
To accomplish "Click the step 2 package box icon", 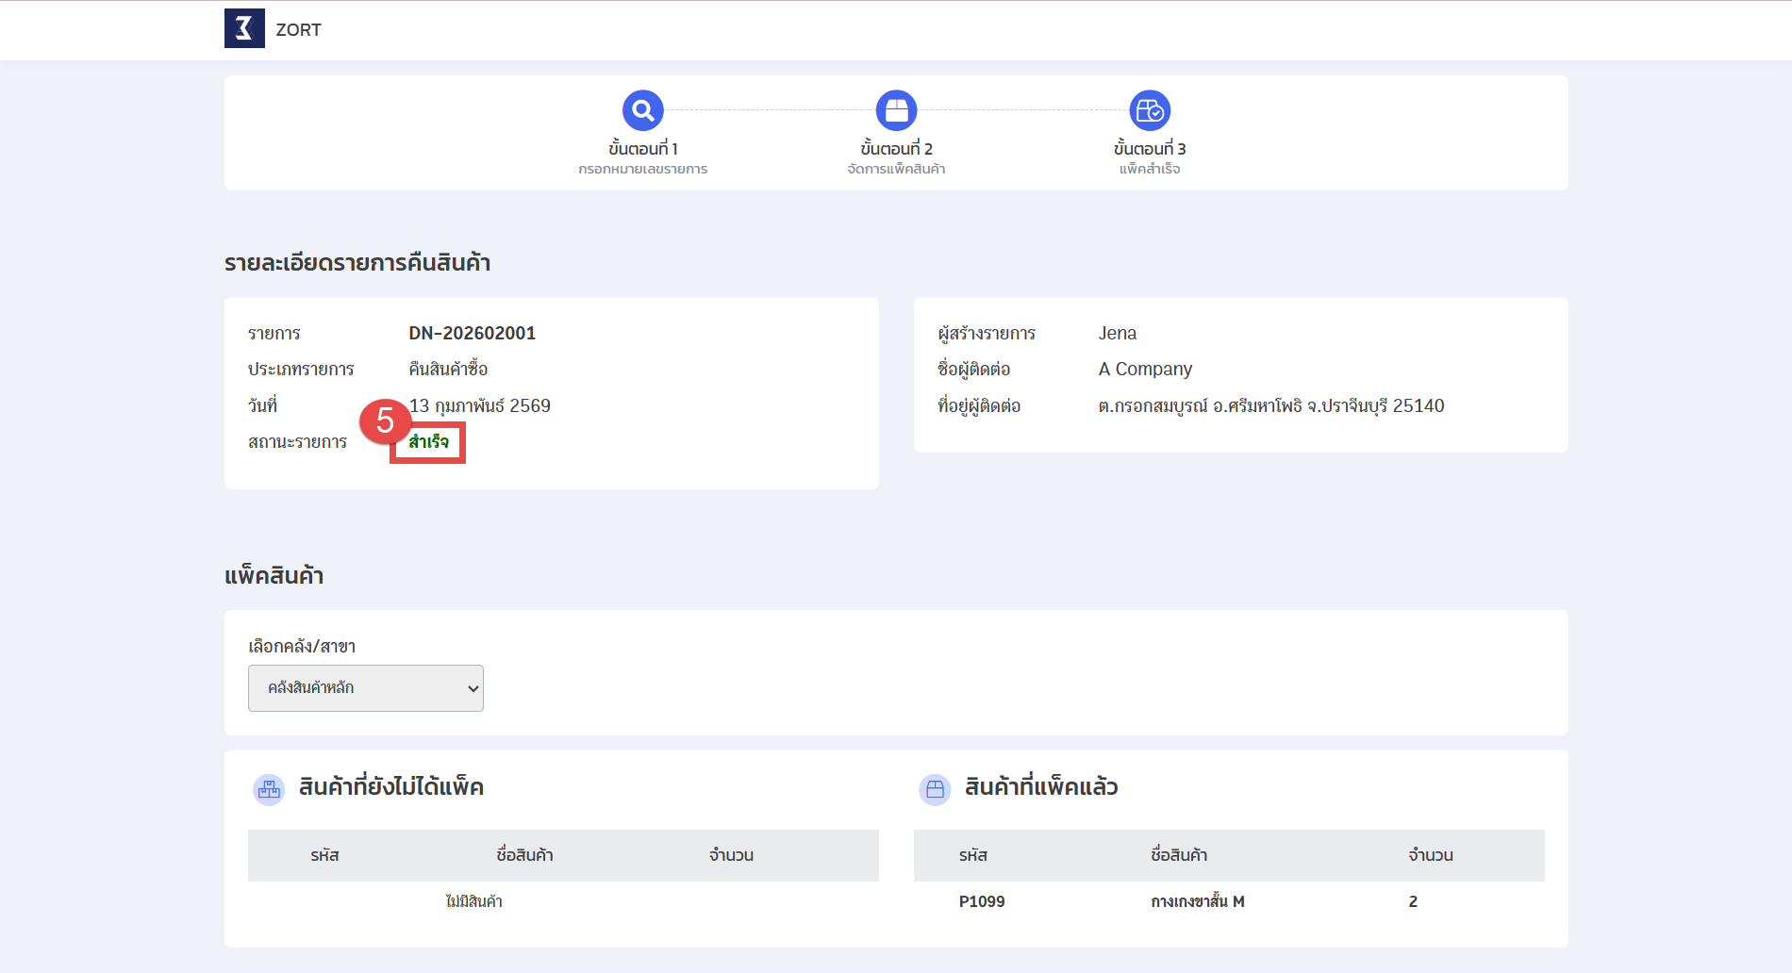I will coord(896,111).
